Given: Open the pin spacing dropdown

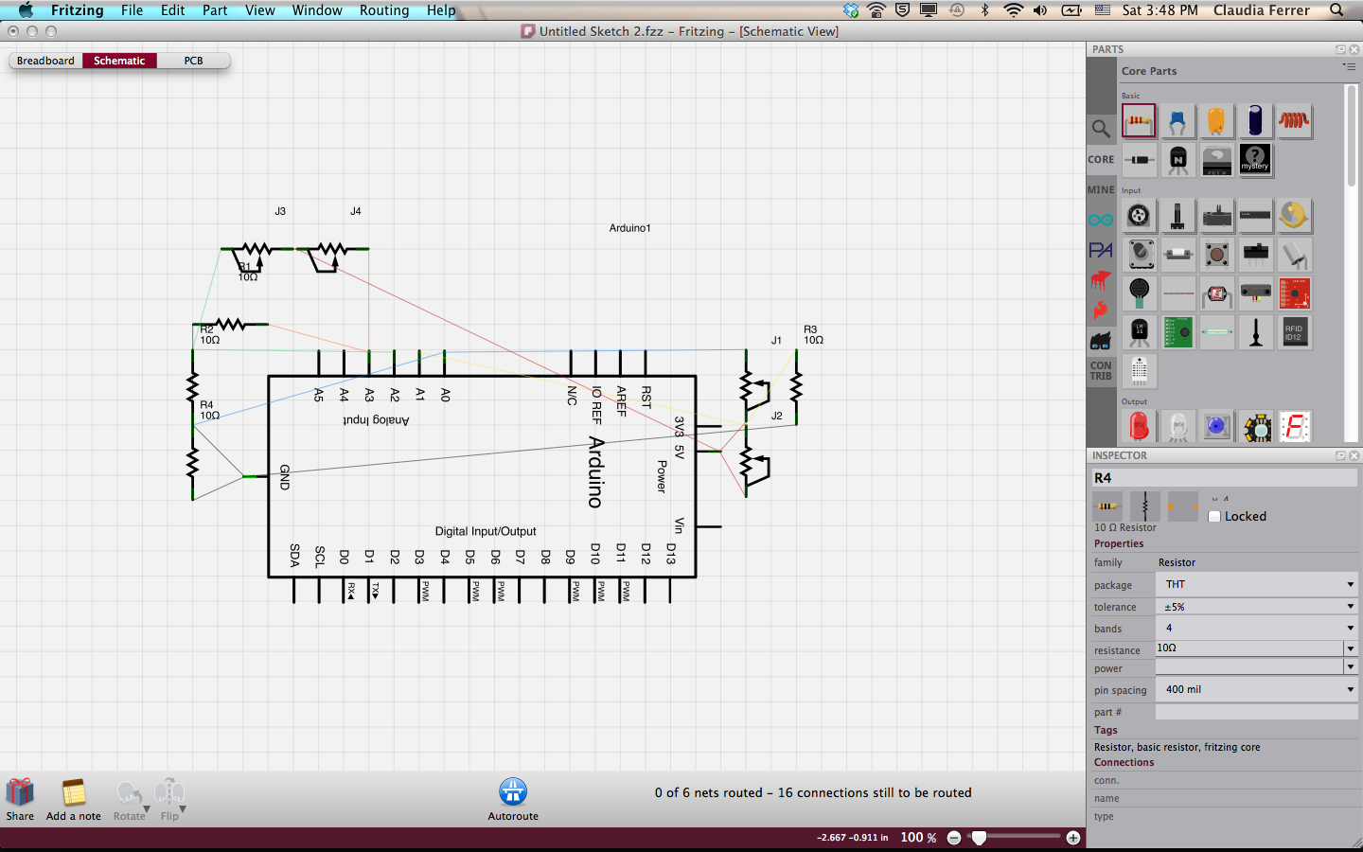Looking at the screenshot, I should 1257,689.
